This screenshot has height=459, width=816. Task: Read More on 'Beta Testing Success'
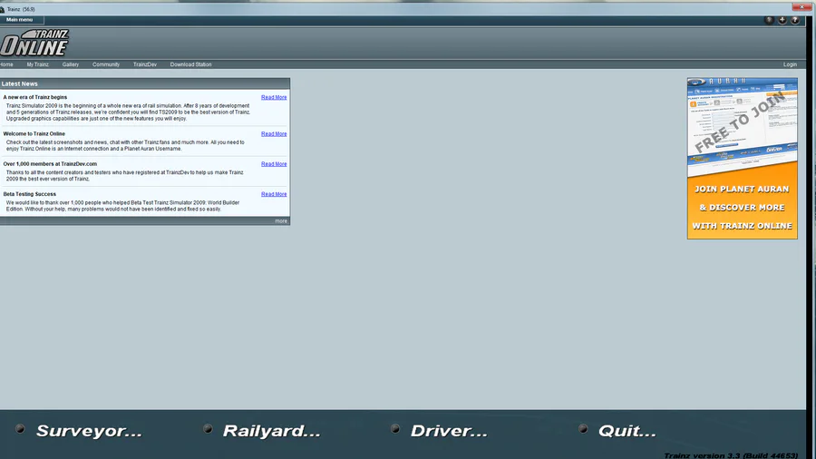pos(274,194)
